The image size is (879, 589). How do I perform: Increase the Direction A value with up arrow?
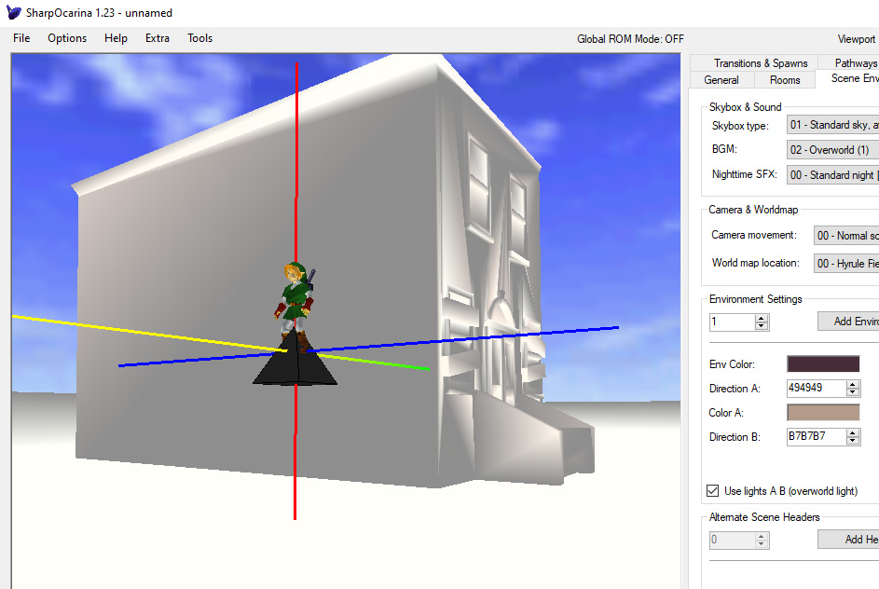pos(853,385)
